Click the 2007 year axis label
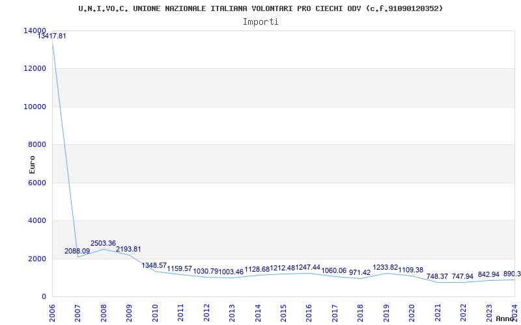Screen dimensions: 521x325 77,313
